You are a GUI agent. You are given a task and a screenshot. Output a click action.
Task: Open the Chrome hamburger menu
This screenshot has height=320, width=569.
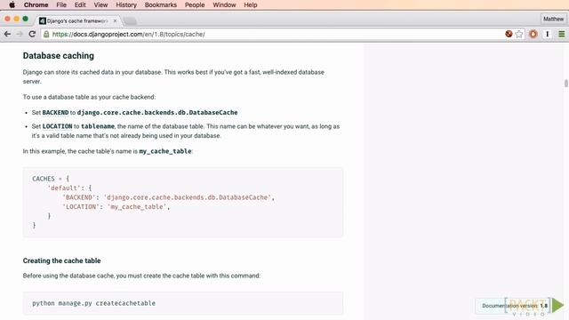561,34
